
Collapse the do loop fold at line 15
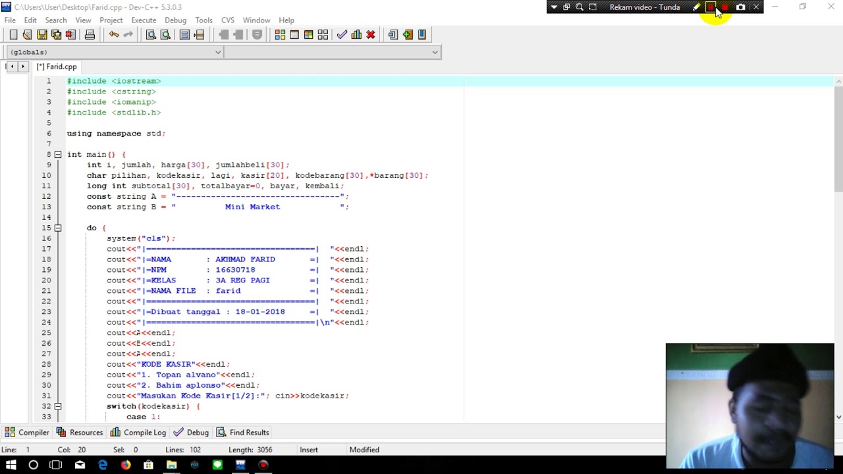coord(58,228)
